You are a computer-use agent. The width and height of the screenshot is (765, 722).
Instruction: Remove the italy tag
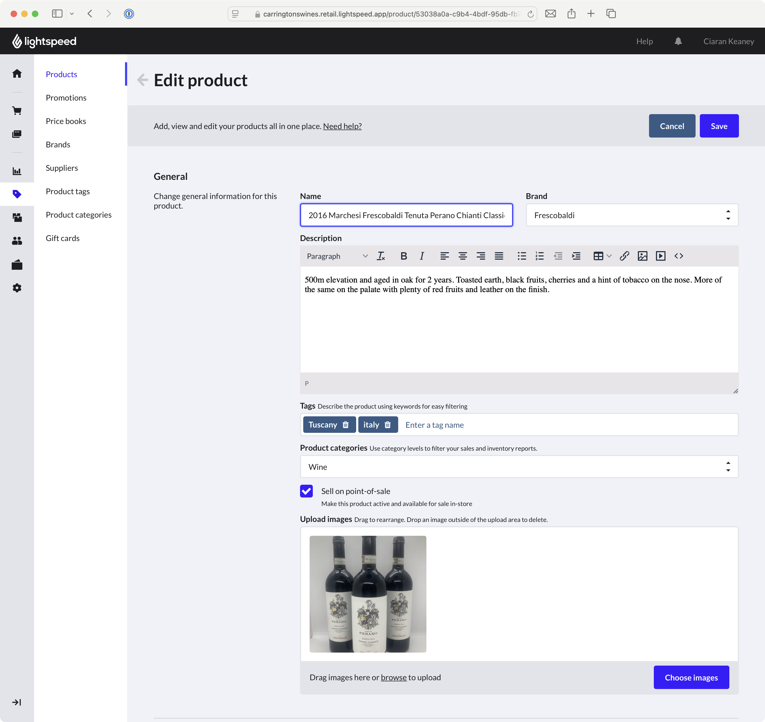pyautogui.click(x=388, y=425)
